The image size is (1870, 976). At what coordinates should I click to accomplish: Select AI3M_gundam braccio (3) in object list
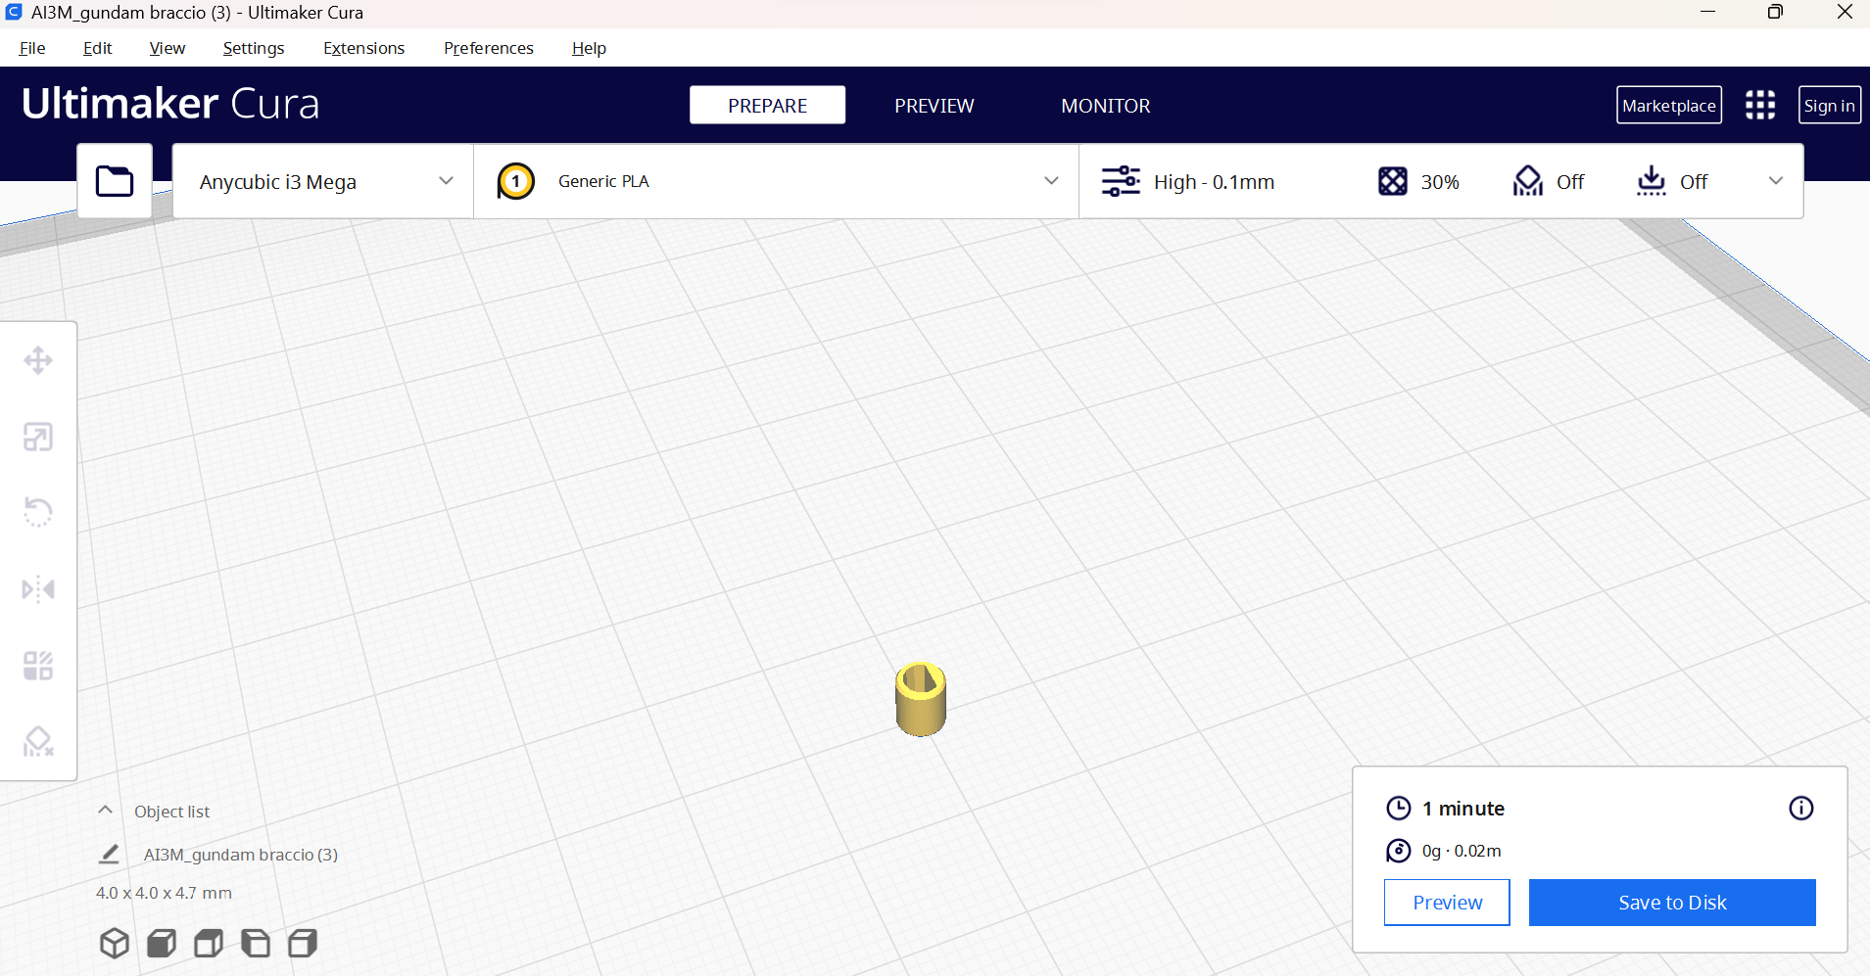click(241, 854)
